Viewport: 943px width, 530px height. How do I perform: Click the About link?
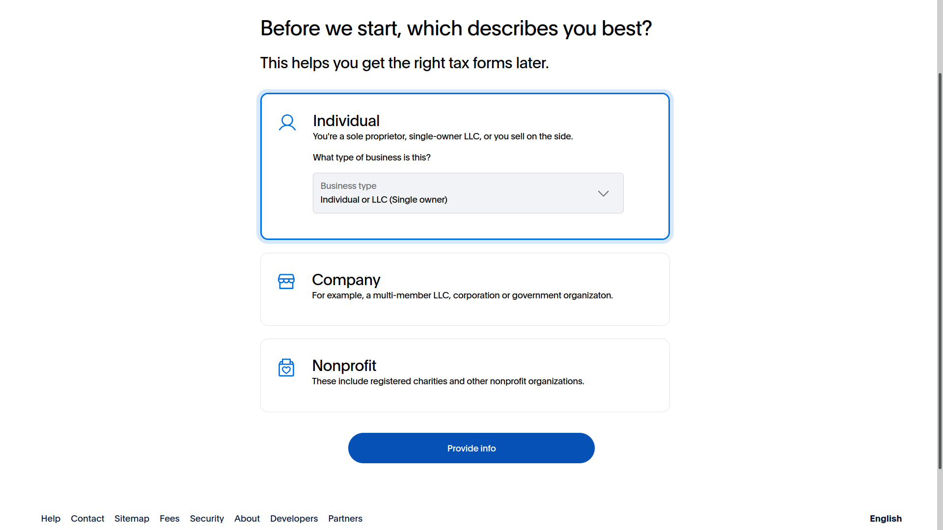247,518
